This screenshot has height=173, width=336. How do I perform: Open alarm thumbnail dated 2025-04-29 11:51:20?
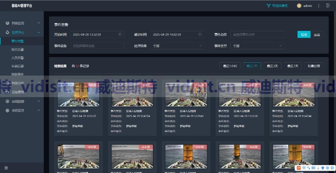[x=240, y=94]
